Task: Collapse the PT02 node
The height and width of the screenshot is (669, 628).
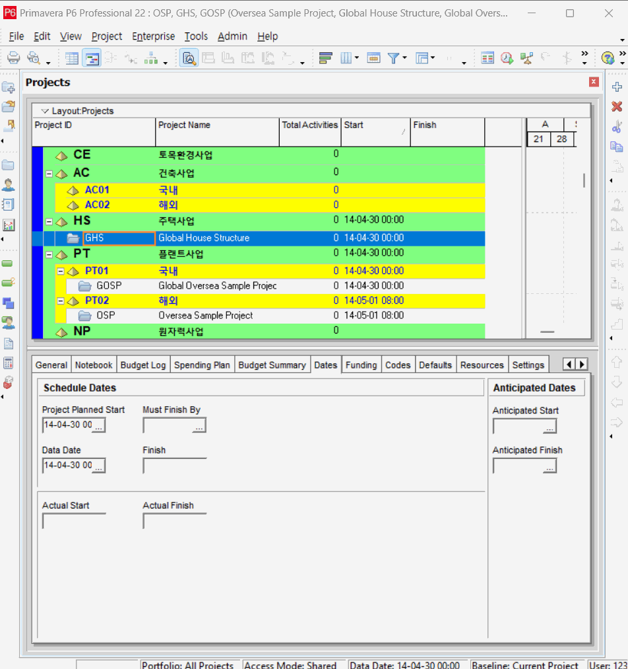Action: click(x=61, y=301)
